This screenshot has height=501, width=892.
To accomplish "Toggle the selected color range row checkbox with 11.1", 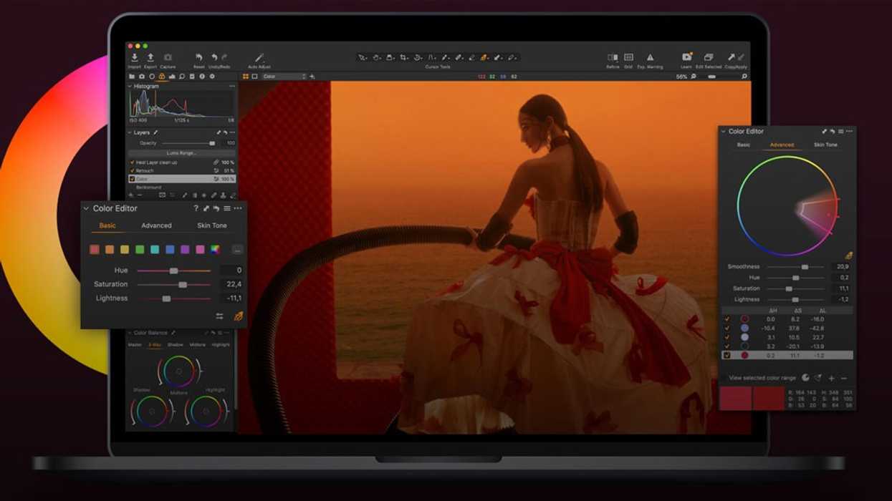I will pyautogui.click(x=727, y=355).
